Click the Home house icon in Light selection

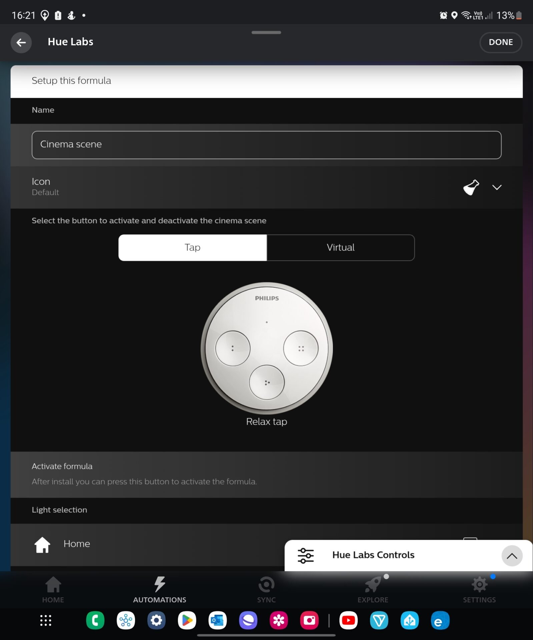coord(42,544)
